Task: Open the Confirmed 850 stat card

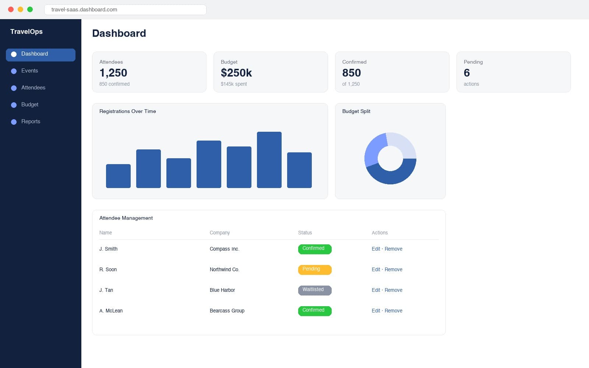Action: click(x=392, y=72)
